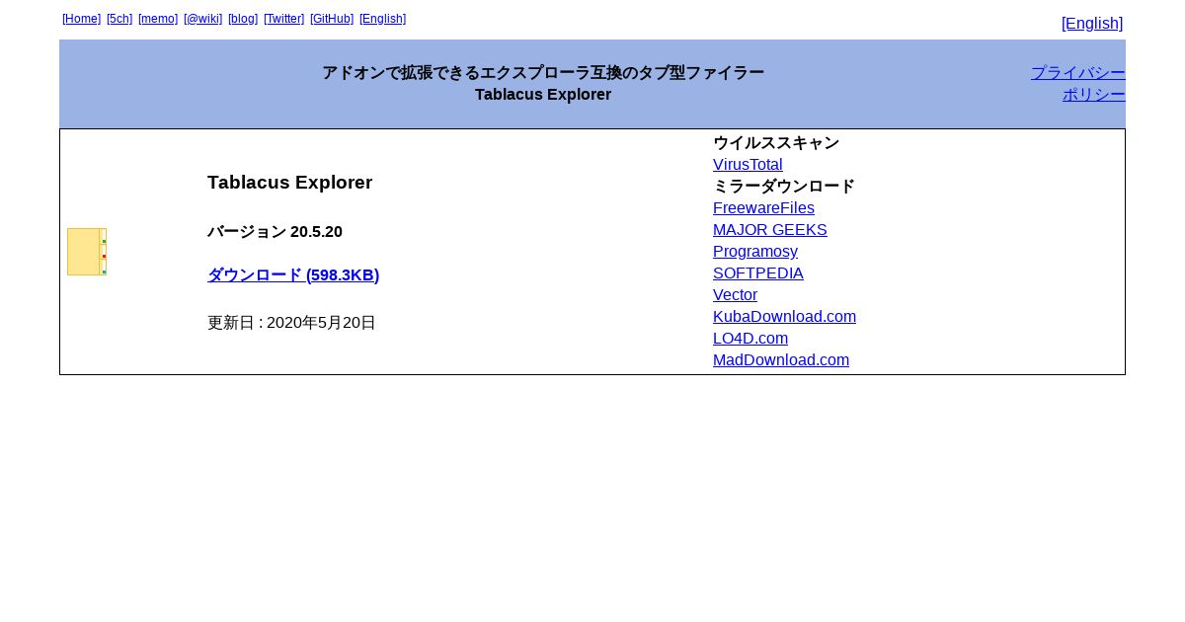The height and width of the screenshot is (622, 1185).
Task: Select the ウイルススキャン heading
Action: [x=776, y=143]
